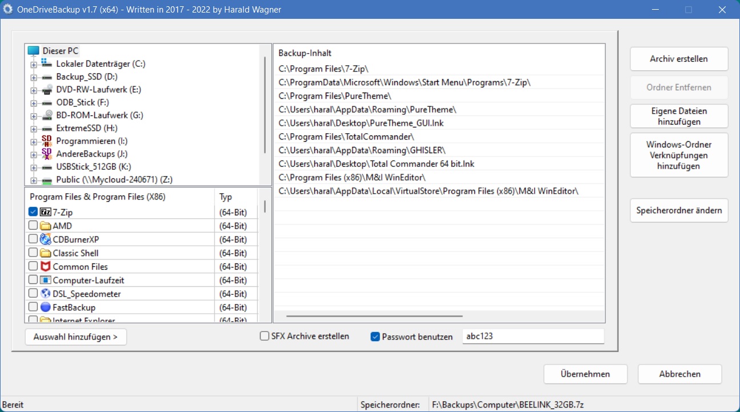Click the BD-ROM-Laufwerk (G:) disc icon
This screenshot has width=740, height=412.
[47, 115]
